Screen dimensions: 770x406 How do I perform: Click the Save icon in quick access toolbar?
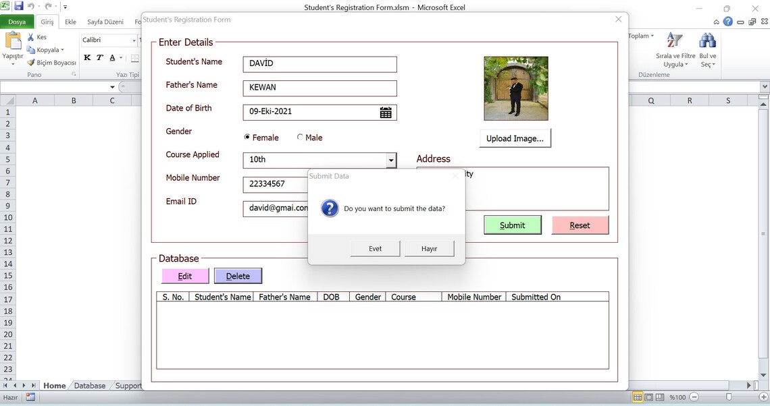point(18,7)
